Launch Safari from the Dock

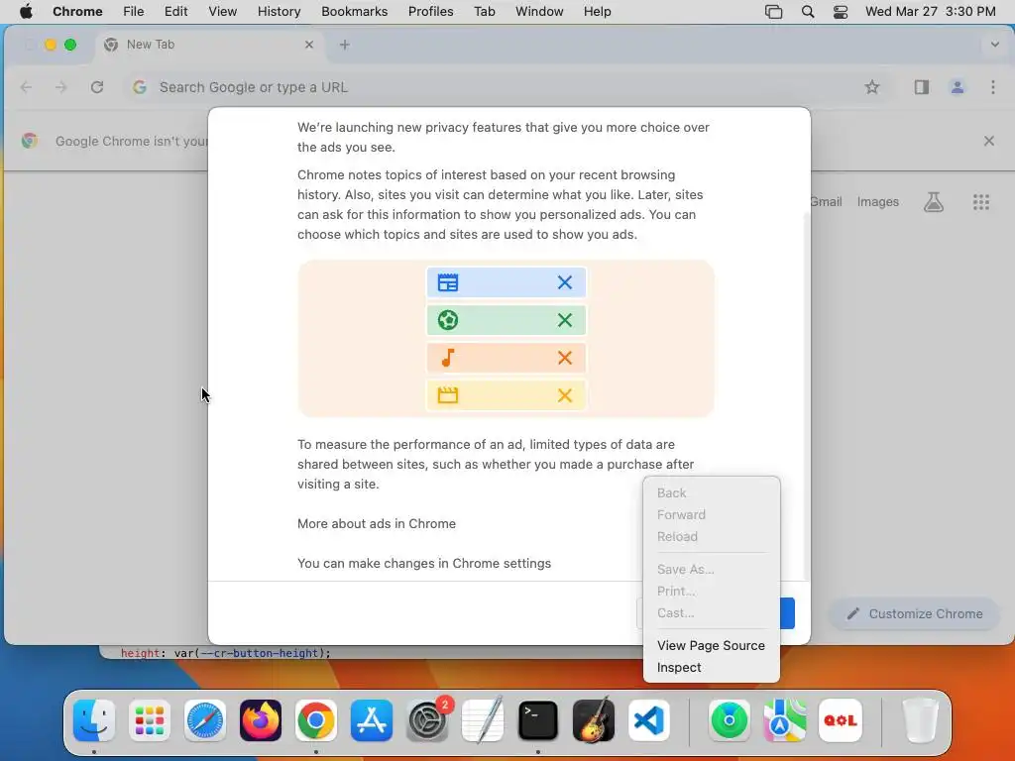(205, 720)
